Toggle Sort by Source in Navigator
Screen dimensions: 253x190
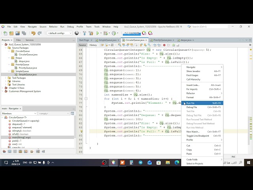43,151
